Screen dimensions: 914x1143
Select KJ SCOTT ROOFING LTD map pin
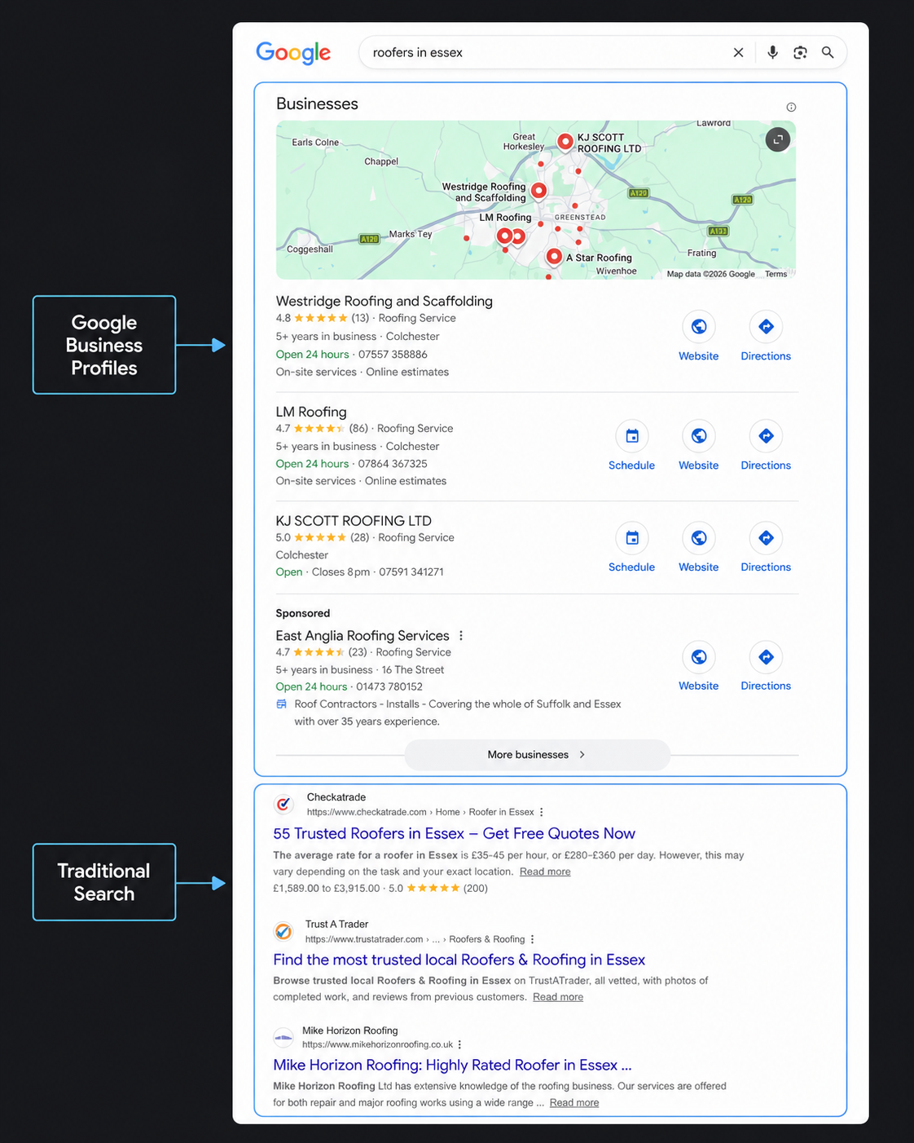(x=565, y=142)
